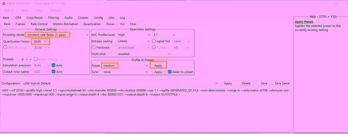Switch to the Chapter tab
The height and width of the screenshot is (134, 348).
coord(83,18)
